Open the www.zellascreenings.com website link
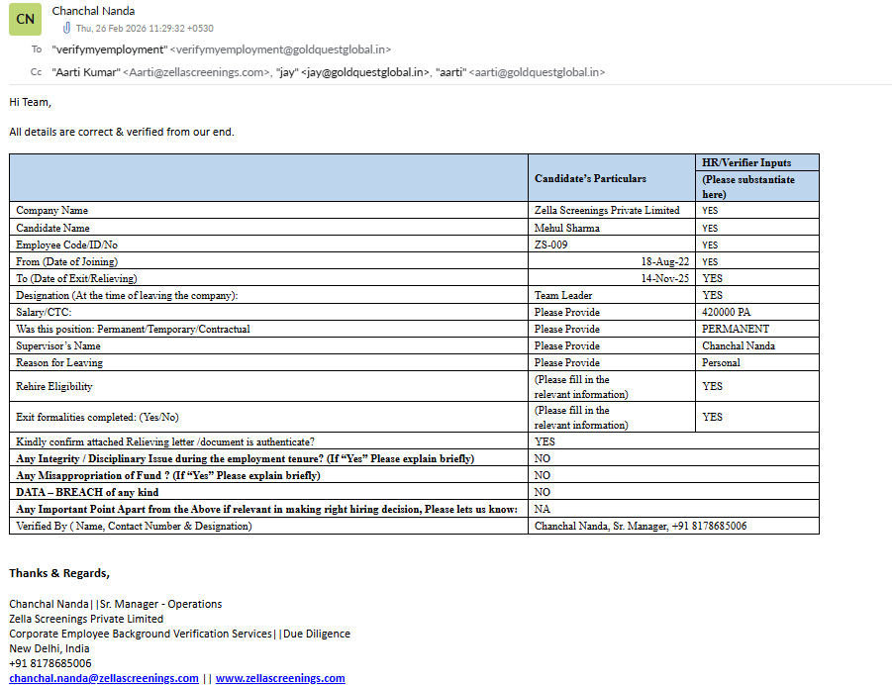 [x=280, y=678]
